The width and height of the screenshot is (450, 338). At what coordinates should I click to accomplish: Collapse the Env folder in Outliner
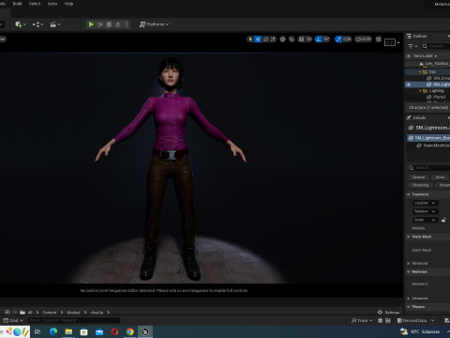[420, 72]
